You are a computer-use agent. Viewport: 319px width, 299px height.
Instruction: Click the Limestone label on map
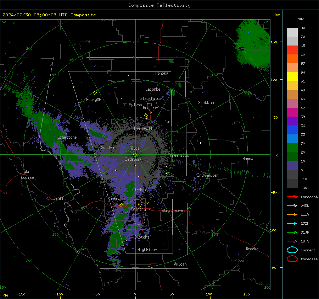(67, 137)
